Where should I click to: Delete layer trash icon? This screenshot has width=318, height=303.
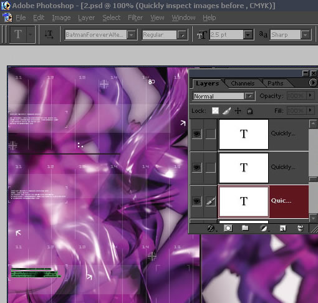(x=300, y=228)
